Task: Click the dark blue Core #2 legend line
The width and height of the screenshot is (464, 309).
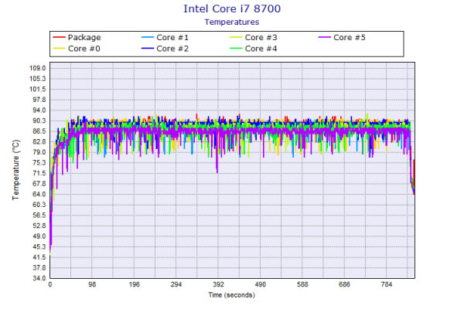Action: tap(148, 49)
